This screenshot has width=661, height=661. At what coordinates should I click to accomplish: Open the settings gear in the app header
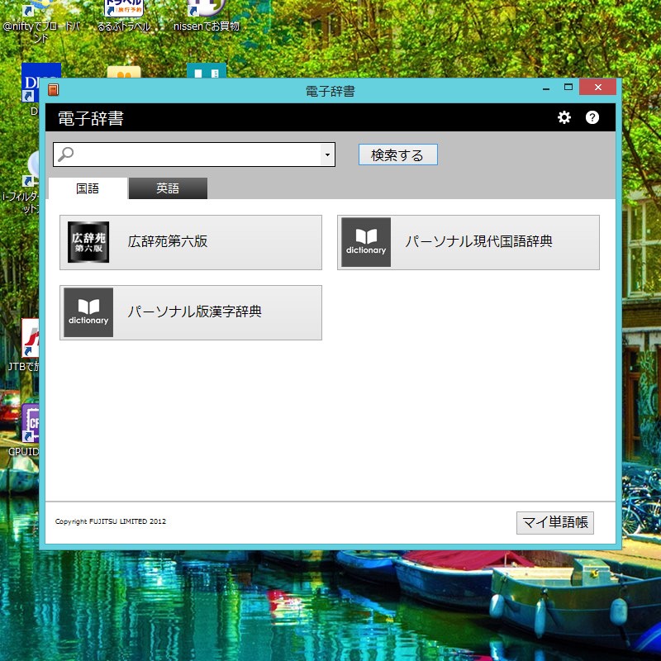[564, 117]
